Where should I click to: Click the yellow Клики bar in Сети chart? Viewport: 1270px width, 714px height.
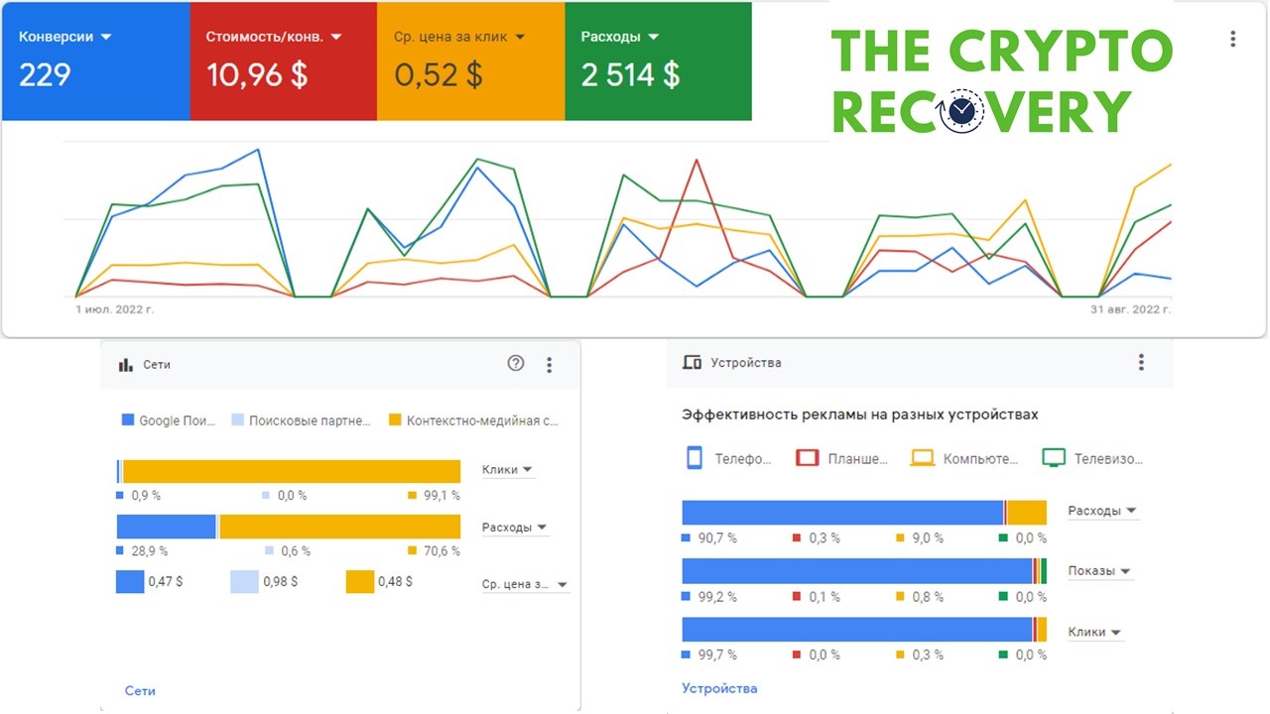coord(292,471)
